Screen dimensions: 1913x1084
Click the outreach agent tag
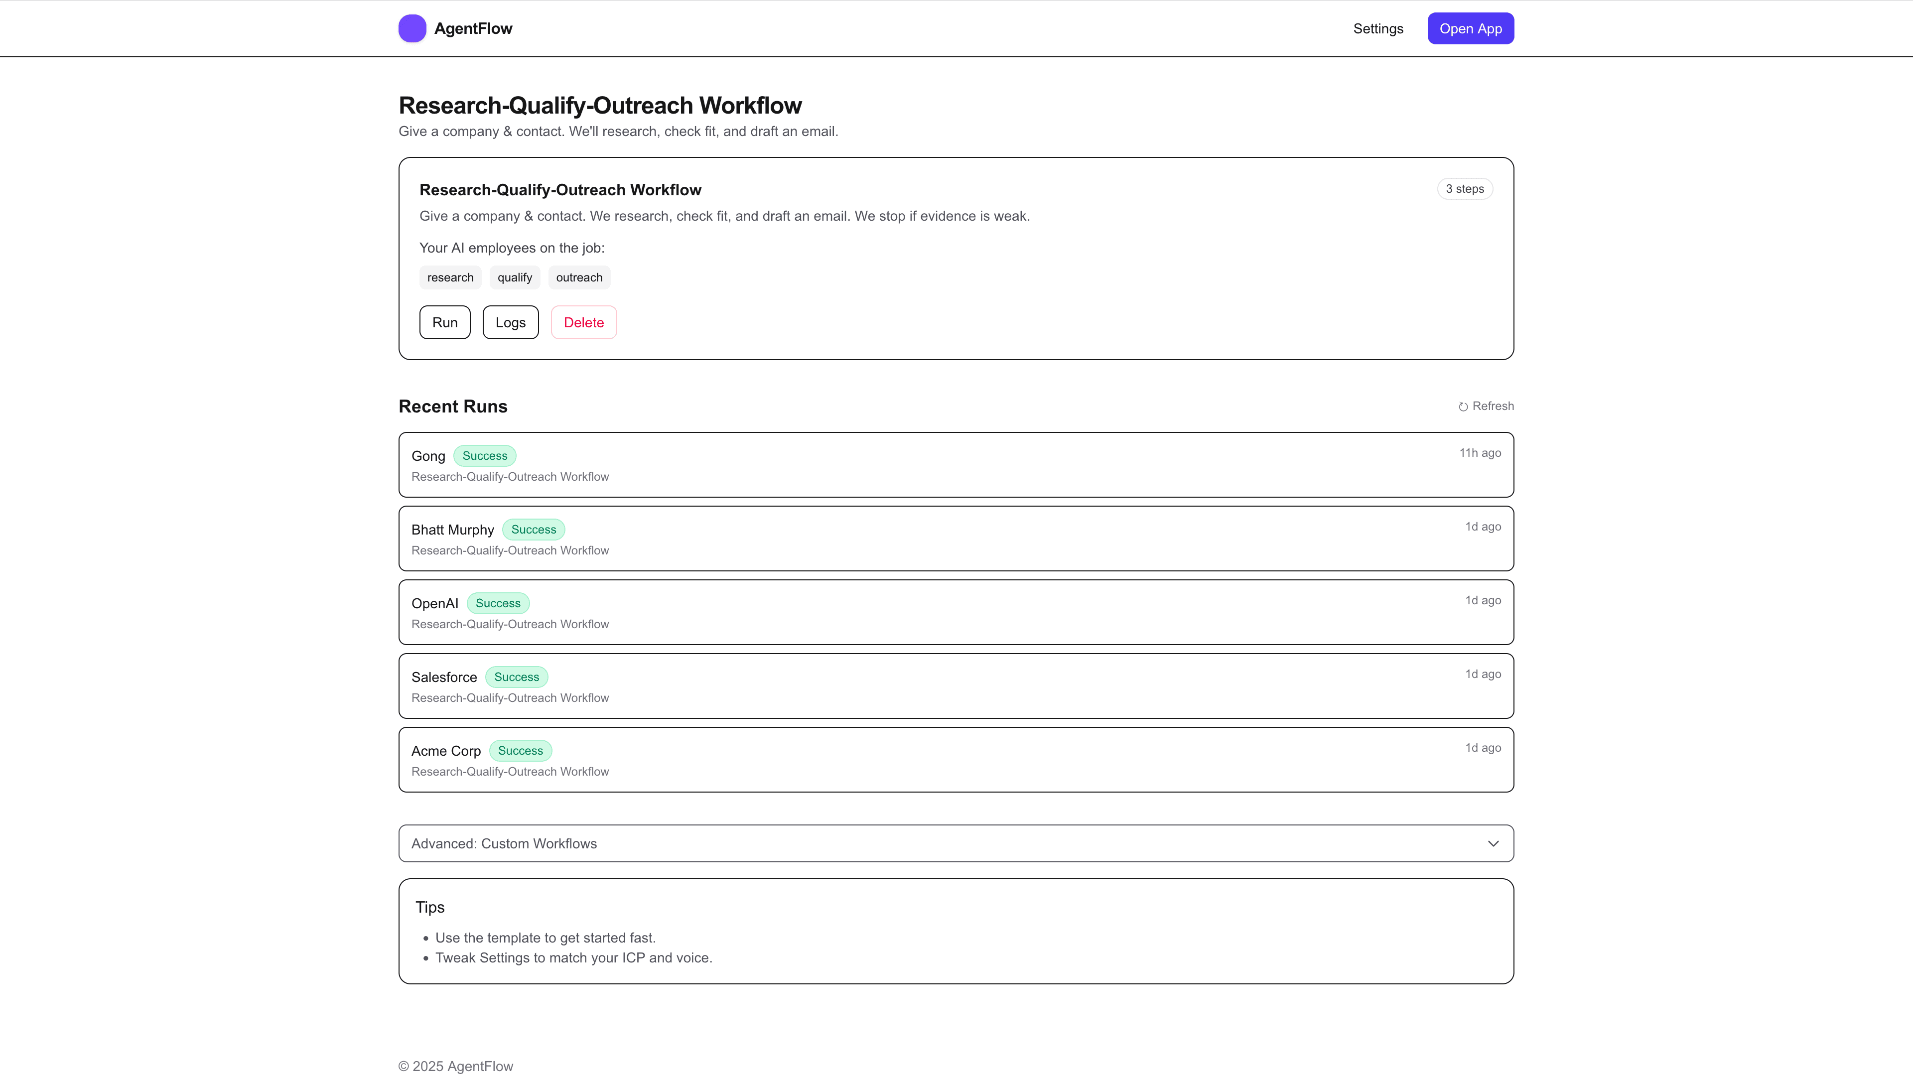579,277
